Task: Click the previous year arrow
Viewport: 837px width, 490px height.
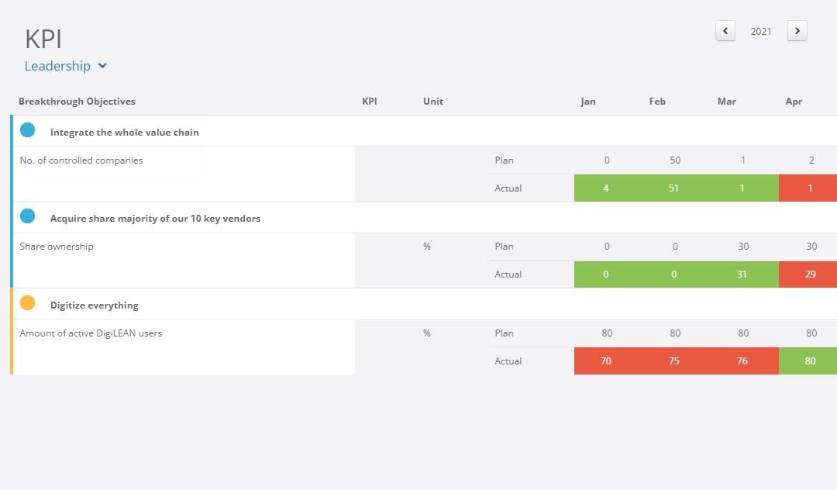Action: (x=725, y=30)
